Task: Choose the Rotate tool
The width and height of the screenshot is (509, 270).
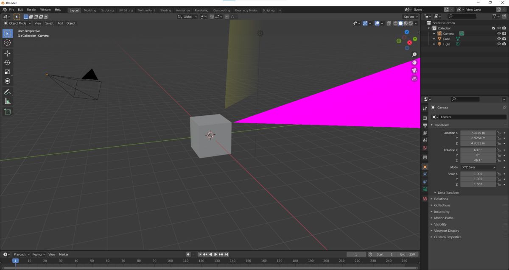Action: 8,63
